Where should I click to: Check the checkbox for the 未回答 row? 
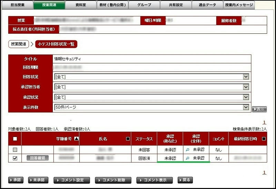[14, 150]
